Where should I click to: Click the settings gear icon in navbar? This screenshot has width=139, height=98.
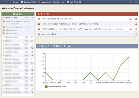pos(136,2)
